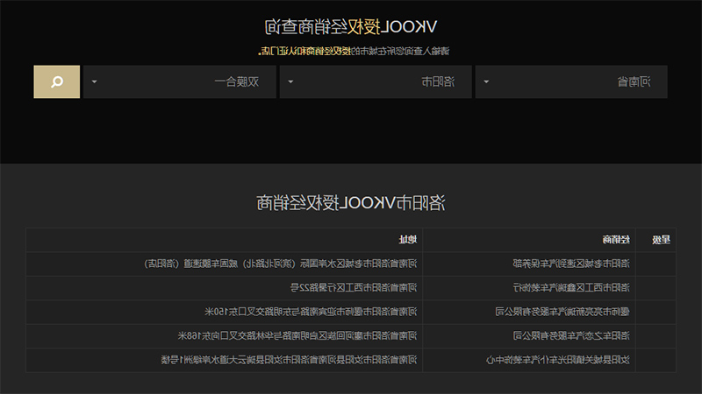Open the 河南省 province dropdown
The image size is (702, 394).
click(571, 81)
